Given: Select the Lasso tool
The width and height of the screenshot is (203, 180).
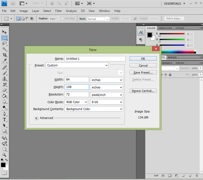Looking at the screenshot, I should coord(4,43).
